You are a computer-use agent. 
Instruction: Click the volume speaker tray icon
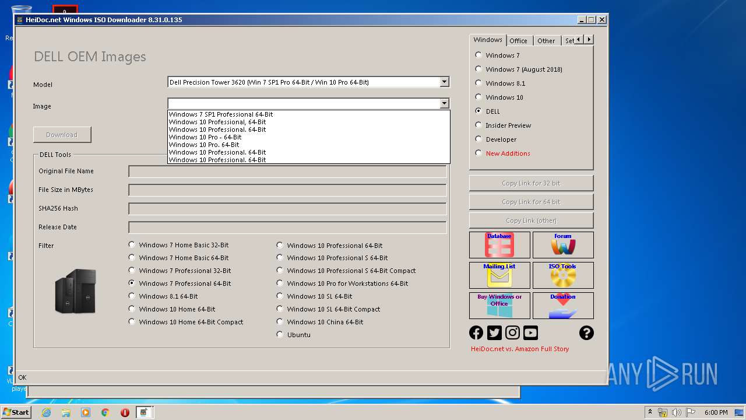(677, 412)
